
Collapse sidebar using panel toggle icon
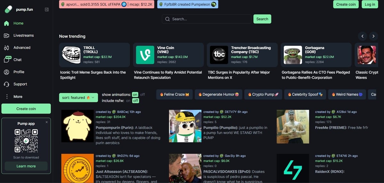coord(47,10)
